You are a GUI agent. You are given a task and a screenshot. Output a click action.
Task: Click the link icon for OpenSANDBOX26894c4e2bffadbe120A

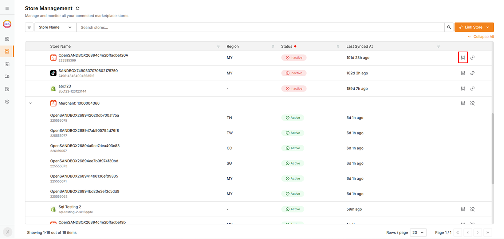472,57
